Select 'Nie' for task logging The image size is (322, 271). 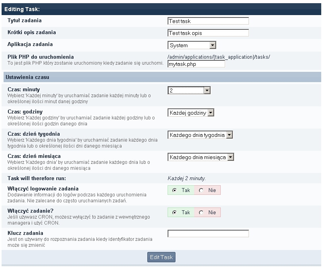point(201,190)
